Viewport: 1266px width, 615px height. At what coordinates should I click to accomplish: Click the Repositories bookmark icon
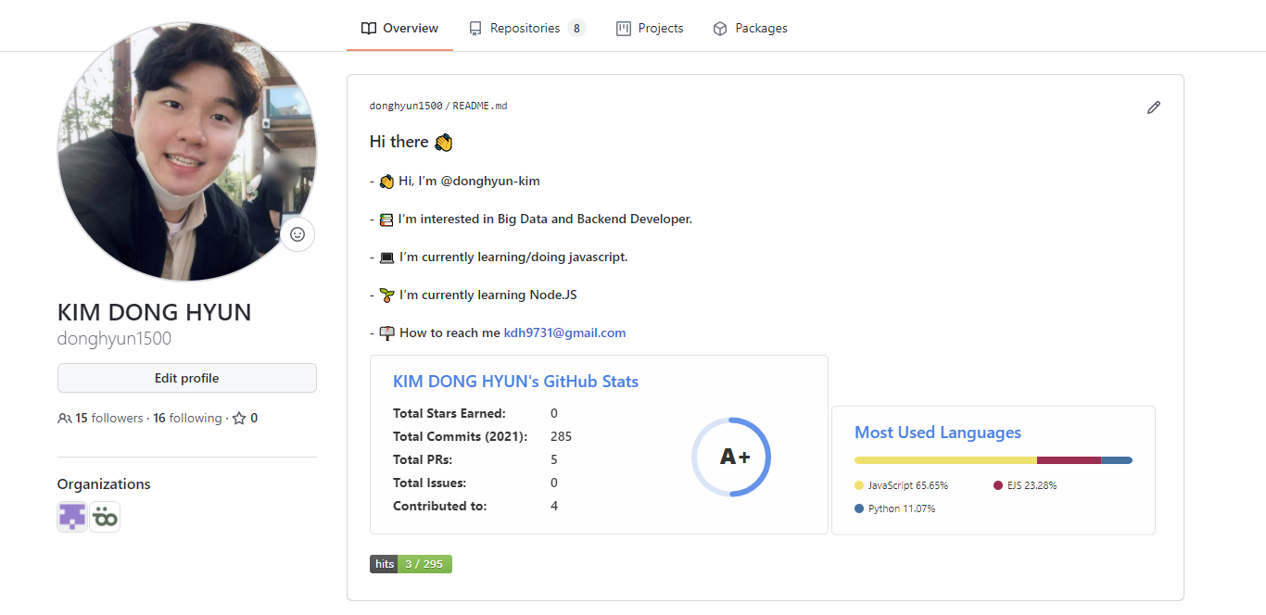click(x=474, y=28)
